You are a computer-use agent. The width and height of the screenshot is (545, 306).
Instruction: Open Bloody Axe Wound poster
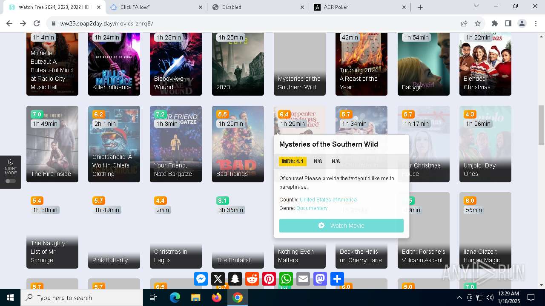(x=176, y=64)
